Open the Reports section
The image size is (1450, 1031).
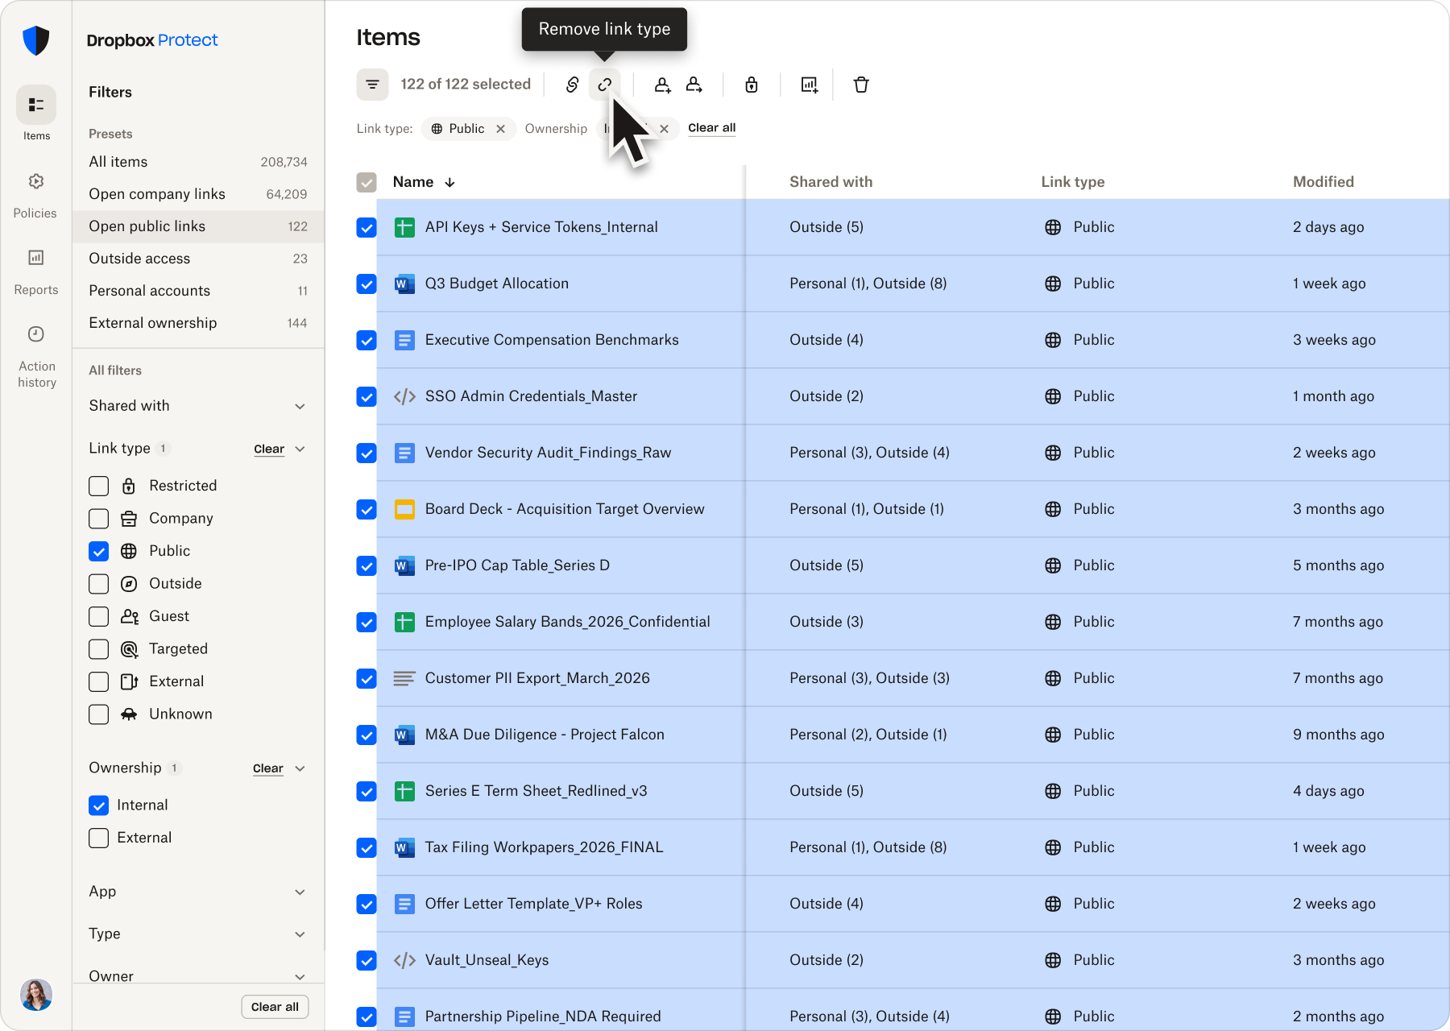click(36, 271)
